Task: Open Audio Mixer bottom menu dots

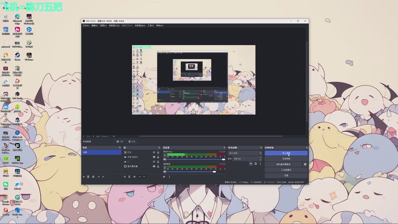Action: point(170,177)
